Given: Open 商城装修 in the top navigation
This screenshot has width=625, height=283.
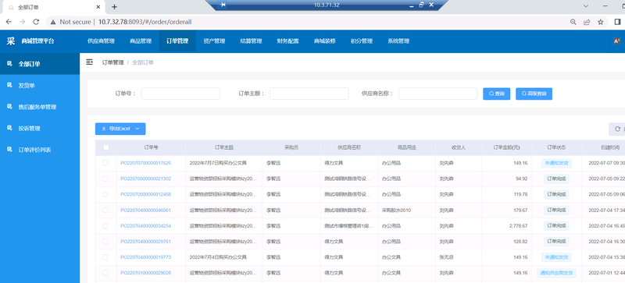Looking at the screenshot, I should (325, 41).
